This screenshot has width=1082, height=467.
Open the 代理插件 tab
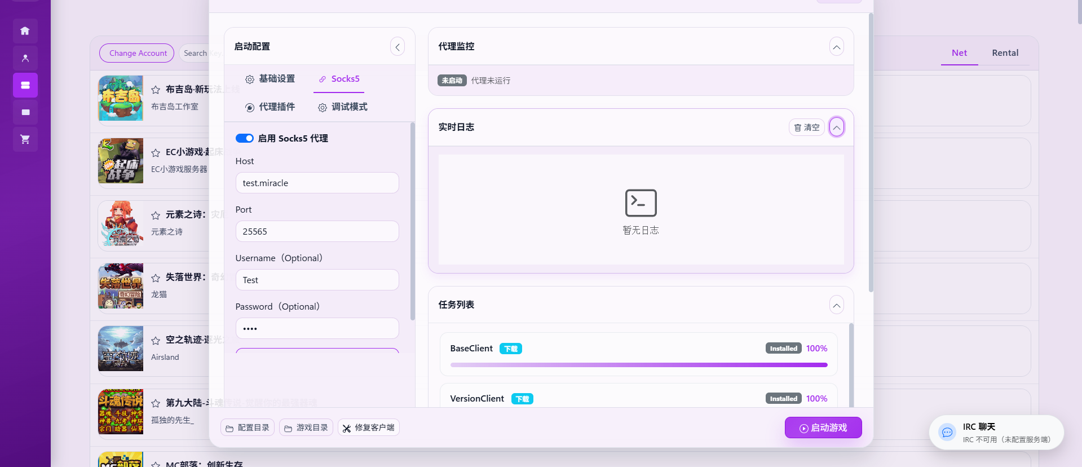(270, 107)
